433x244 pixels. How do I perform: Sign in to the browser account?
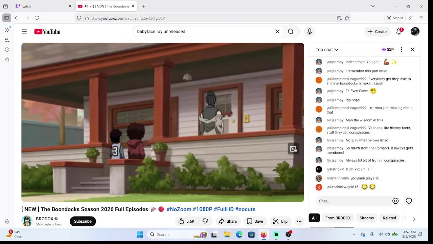pos(395,18)
